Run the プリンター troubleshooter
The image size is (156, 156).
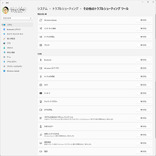[x=144, y=45]
